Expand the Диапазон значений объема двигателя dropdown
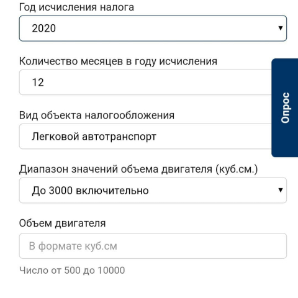298x298 pixels. 153,190
